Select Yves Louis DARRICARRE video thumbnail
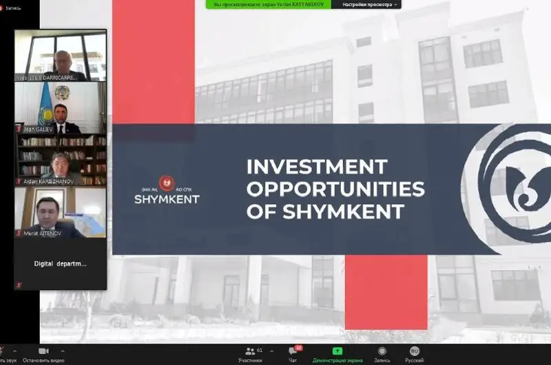The height and width of the screenshot is (365, 551). point(61,56)
